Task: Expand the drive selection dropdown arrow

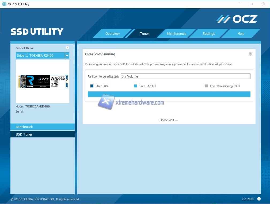Action: [x=67, y=56]
